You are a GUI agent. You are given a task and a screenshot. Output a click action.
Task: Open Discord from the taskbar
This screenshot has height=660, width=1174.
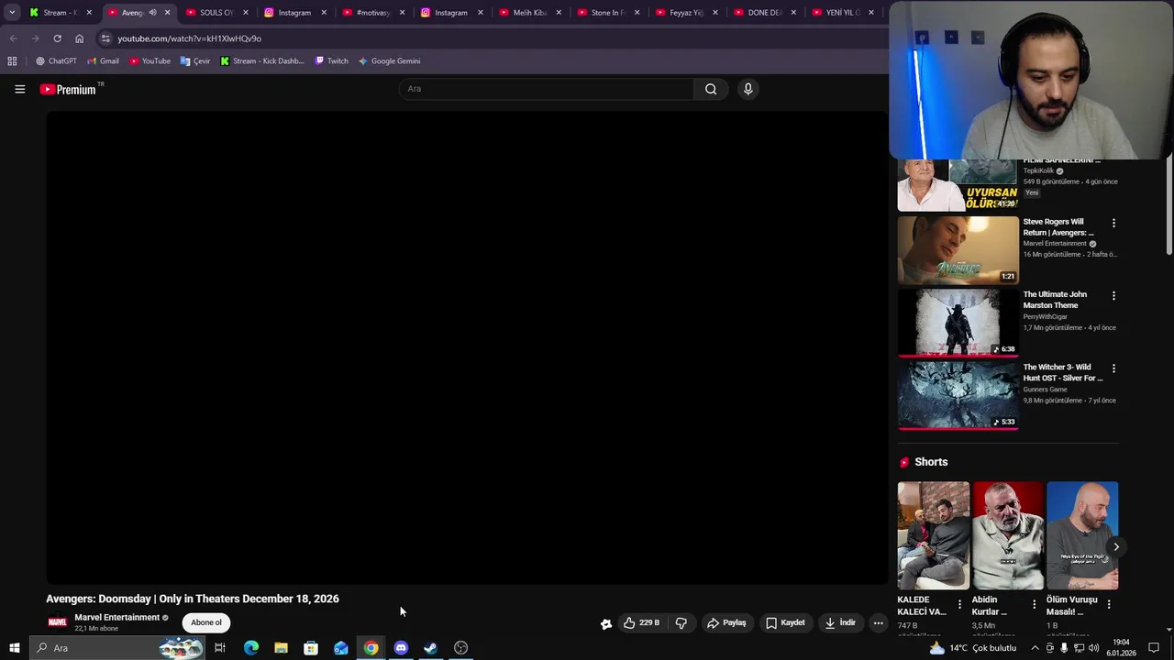(x=401, y=648)
